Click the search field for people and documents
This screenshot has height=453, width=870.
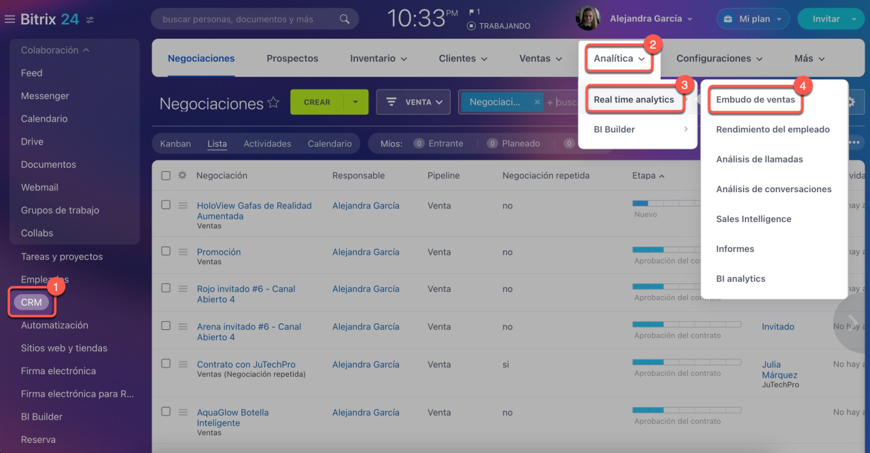click(245, 19)
